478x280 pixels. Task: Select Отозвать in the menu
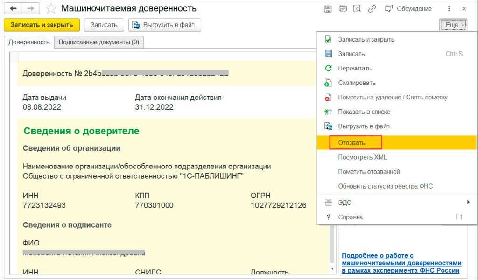tap(352, 142)
